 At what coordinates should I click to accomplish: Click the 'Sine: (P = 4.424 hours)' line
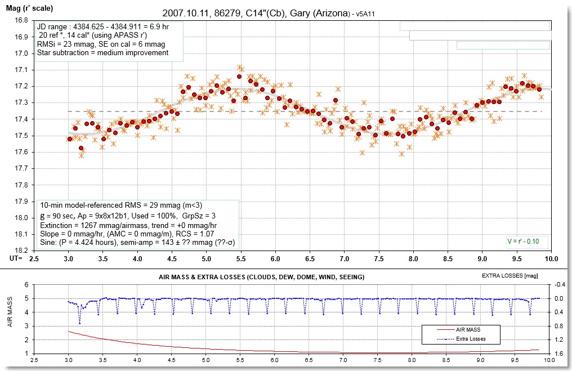[137, 243]
